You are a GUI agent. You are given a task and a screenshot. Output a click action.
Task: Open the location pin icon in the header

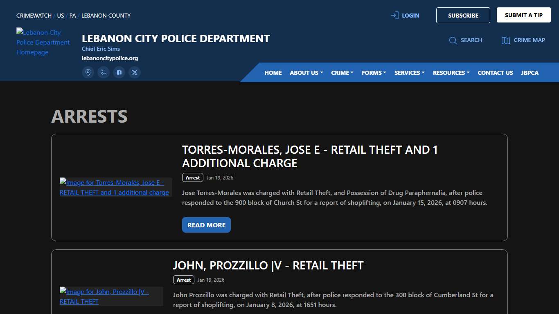(x=88, y=72)
